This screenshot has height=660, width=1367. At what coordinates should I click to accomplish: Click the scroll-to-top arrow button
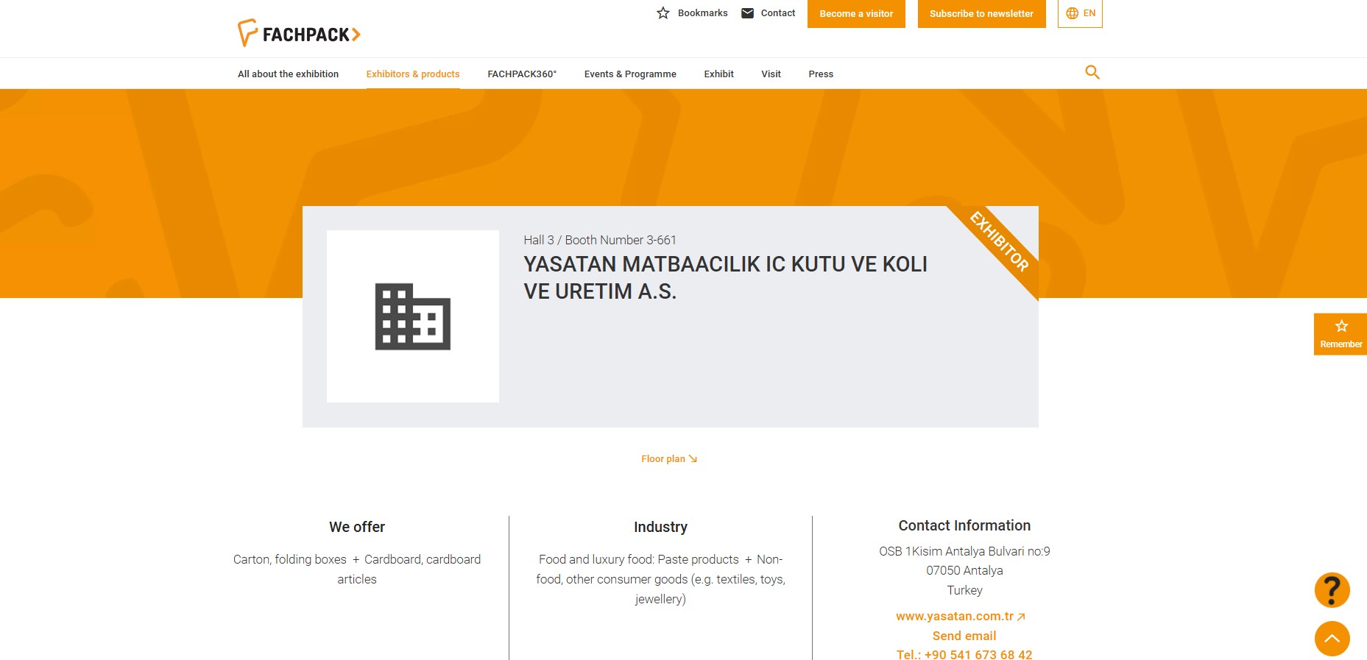pyautogui.click(x=1332, y=639)
